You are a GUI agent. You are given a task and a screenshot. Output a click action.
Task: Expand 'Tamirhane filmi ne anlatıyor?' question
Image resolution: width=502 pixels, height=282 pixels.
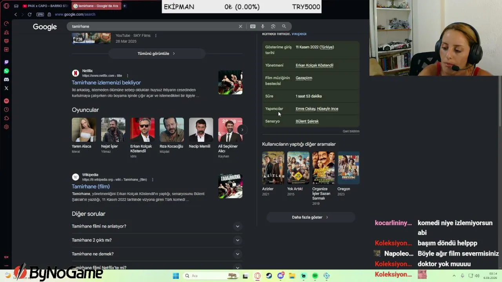coord(157,226)
